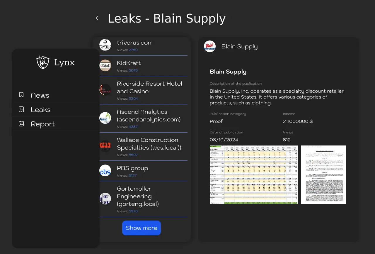Go to the Report menu item
The image size is (375, 254).
tap(43, 124)
